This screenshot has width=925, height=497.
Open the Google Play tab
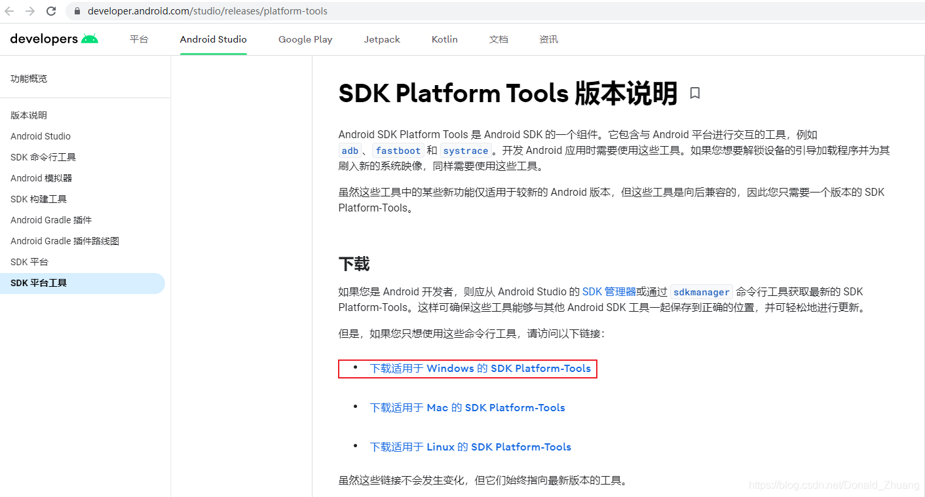(305, 39)
